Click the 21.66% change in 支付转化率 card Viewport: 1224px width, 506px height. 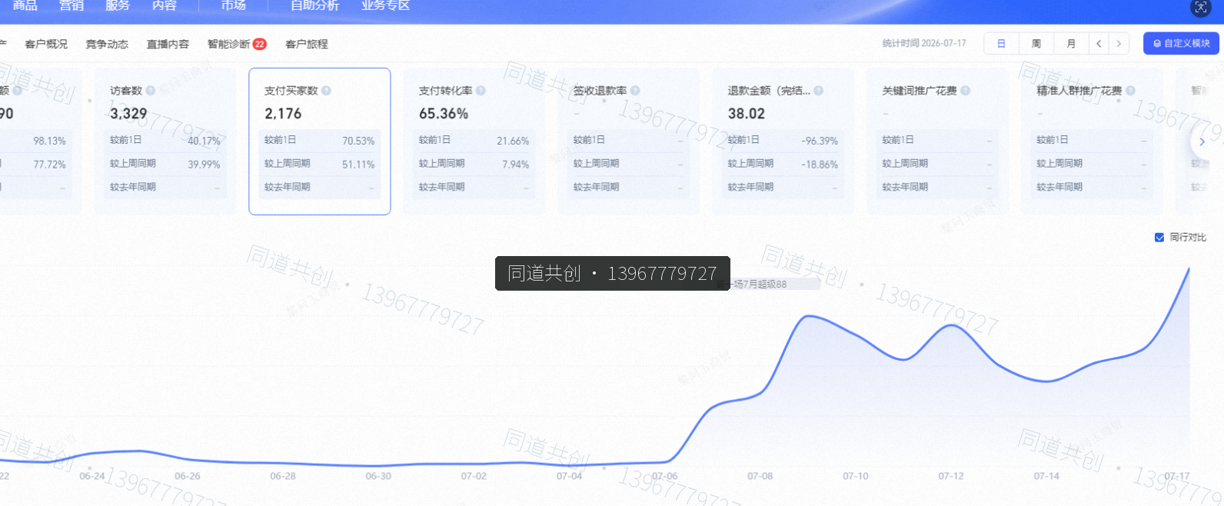tap(513, 141)
